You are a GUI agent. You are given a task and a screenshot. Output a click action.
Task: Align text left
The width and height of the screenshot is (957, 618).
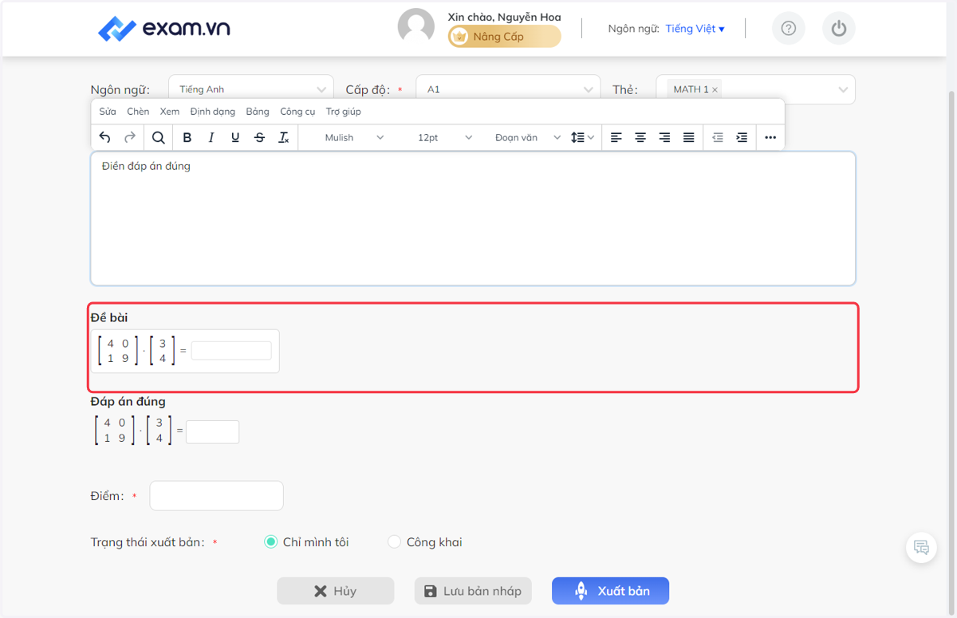tap(616, 138)
